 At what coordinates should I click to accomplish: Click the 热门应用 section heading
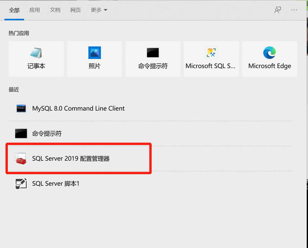pyautogui.click(x=19, y=33)
